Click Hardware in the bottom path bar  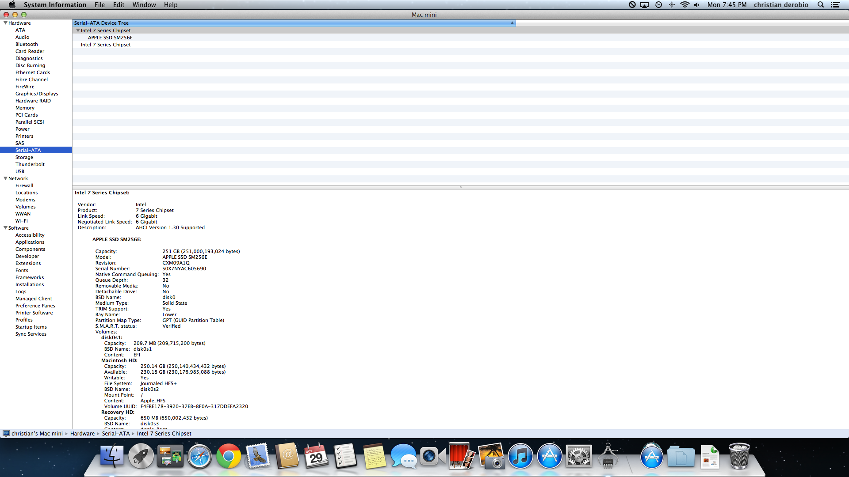(x=82, y=434)
